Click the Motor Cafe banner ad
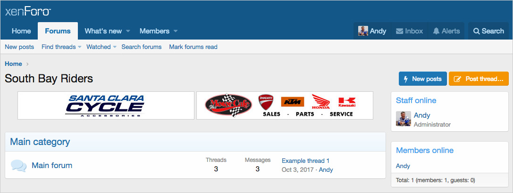The image size is (513, 193). 285,105
